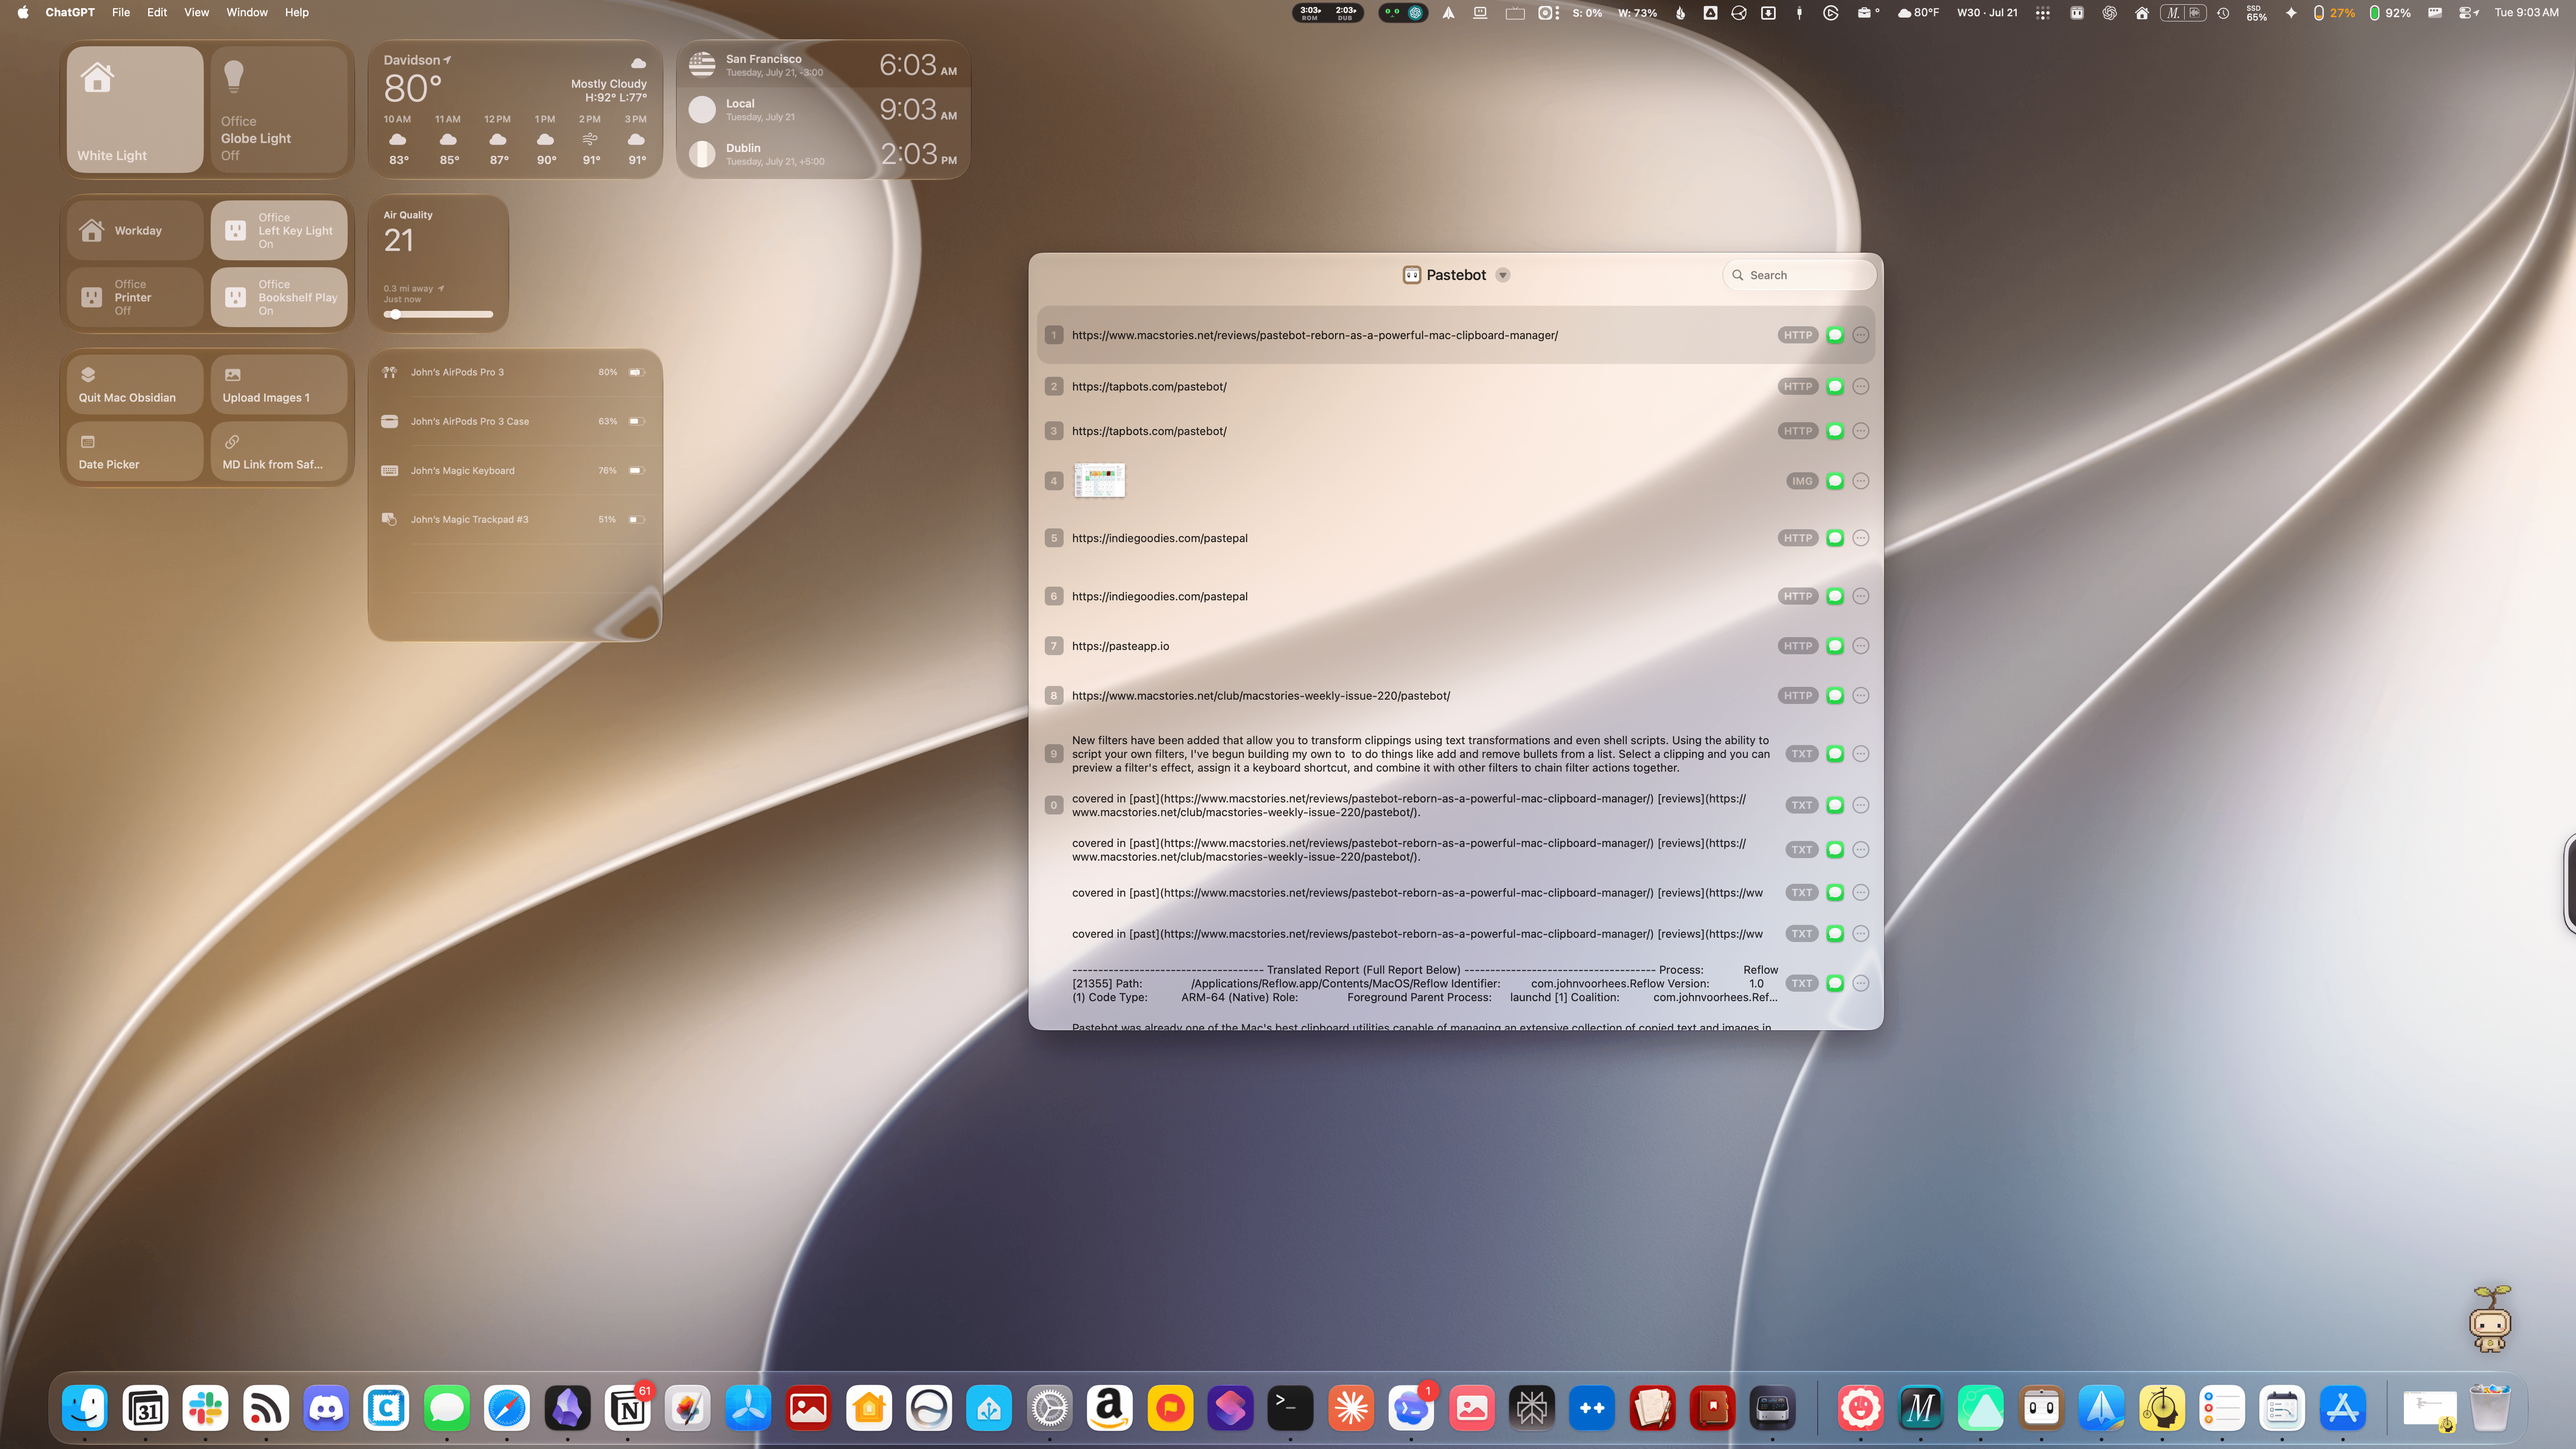2576x1449 pixels.
Task: Open Pastebot robot icon in Dock
Action: pos(2041,1408)
